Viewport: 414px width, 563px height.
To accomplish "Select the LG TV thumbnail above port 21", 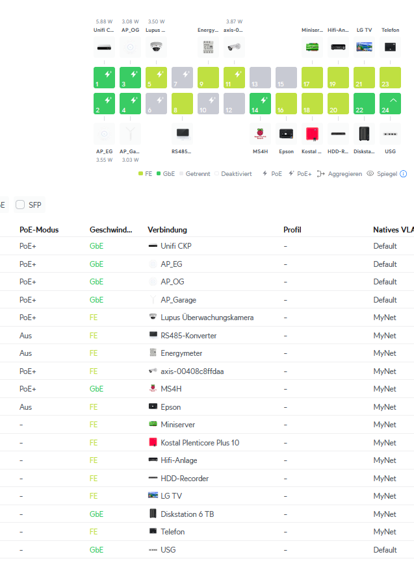I will pos(364,47).
